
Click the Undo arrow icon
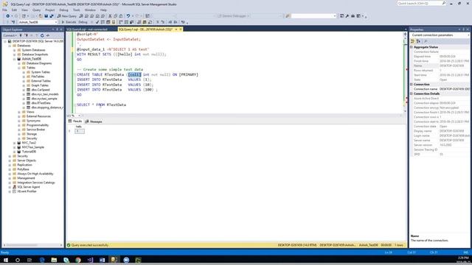pyautogui.click(x=128, y=16)
